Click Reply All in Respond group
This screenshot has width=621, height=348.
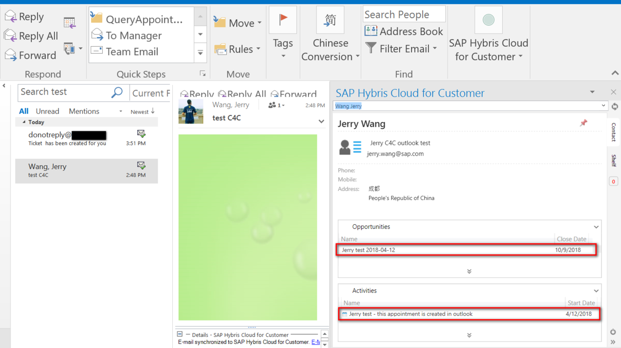pos(31,36)
